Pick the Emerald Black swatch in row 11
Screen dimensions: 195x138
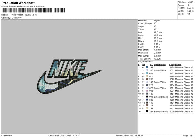coord(147,97)
